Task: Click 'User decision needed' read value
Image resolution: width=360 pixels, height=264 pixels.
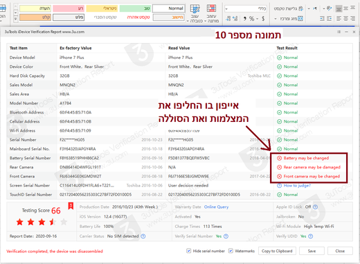Action: pos(188,186)
